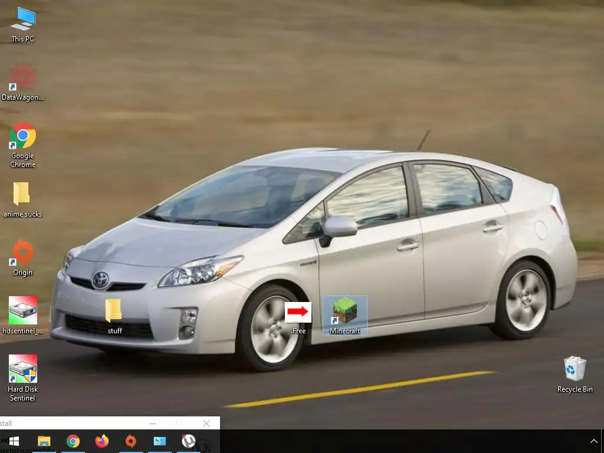Select the Minecraft shortcut icon
Viewport: 604px width, 453px height.
344,310
